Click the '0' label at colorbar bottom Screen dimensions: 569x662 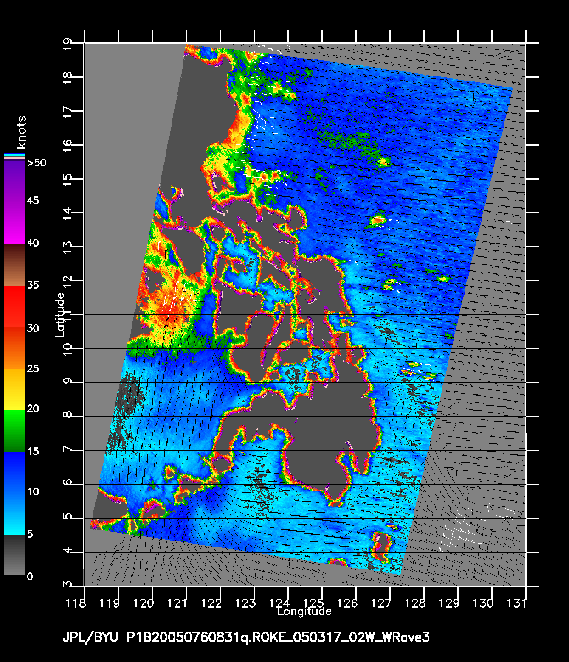30,576
